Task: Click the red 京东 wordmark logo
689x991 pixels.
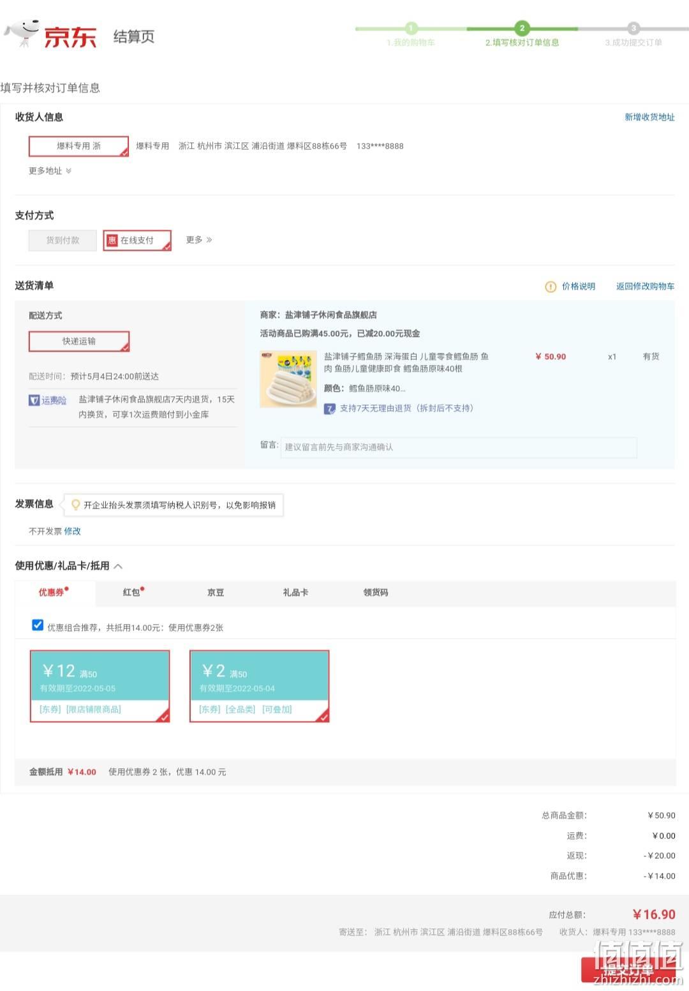Action: [70, 37]
